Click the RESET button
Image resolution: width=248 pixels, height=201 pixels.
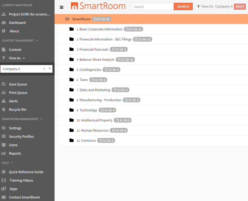click(x=240, y=6)
